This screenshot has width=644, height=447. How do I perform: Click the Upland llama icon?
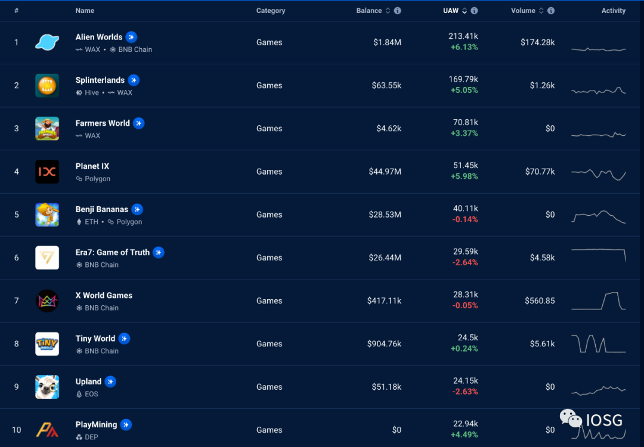pyautogui.click(x=47, y=387)
